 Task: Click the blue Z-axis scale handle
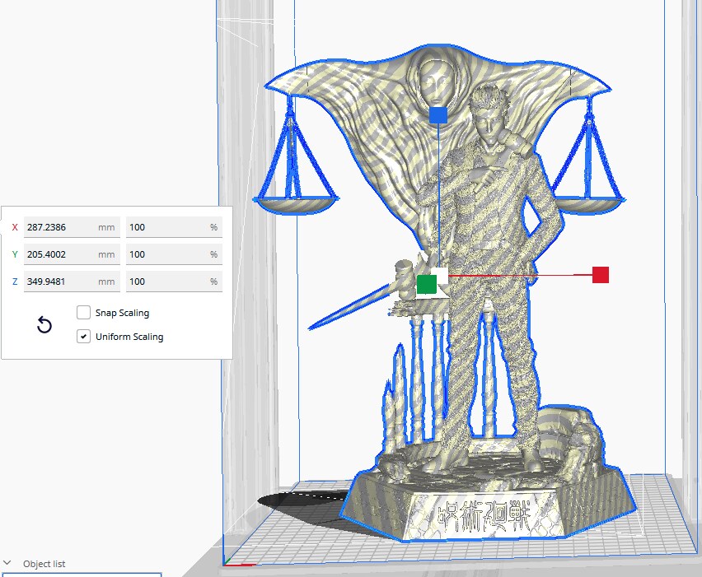438,114
